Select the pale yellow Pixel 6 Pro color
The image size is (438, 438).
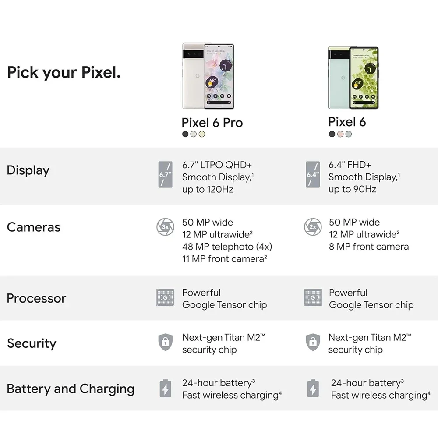pyautogui.click(x=201, y=134)
